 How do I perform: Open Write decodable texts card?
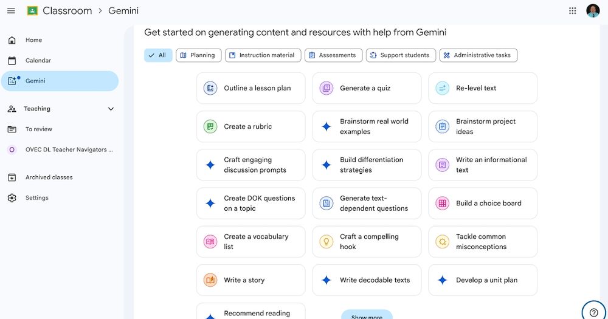(x=367, y=280)
